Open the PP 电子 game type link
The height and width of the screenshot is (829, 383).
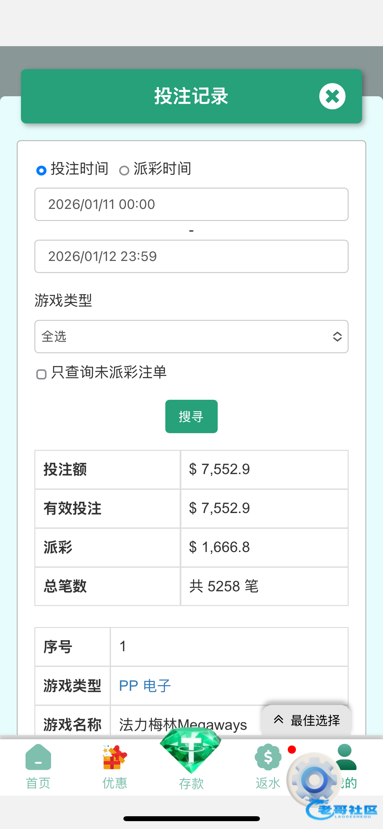[x=145, y=686]
